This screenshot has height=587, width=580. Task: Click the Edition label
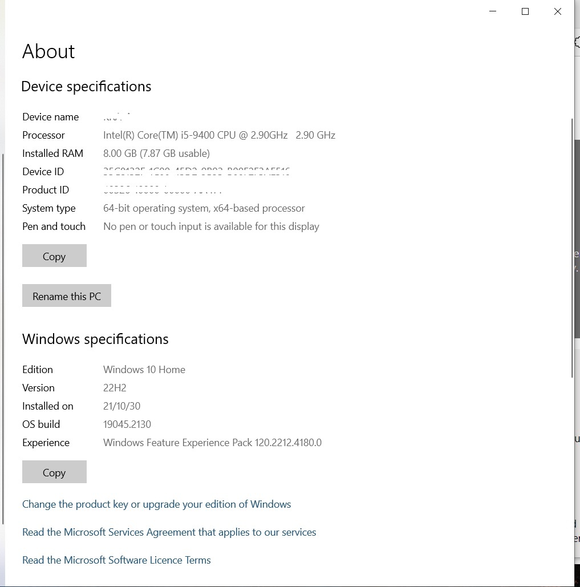pos(38,370)
